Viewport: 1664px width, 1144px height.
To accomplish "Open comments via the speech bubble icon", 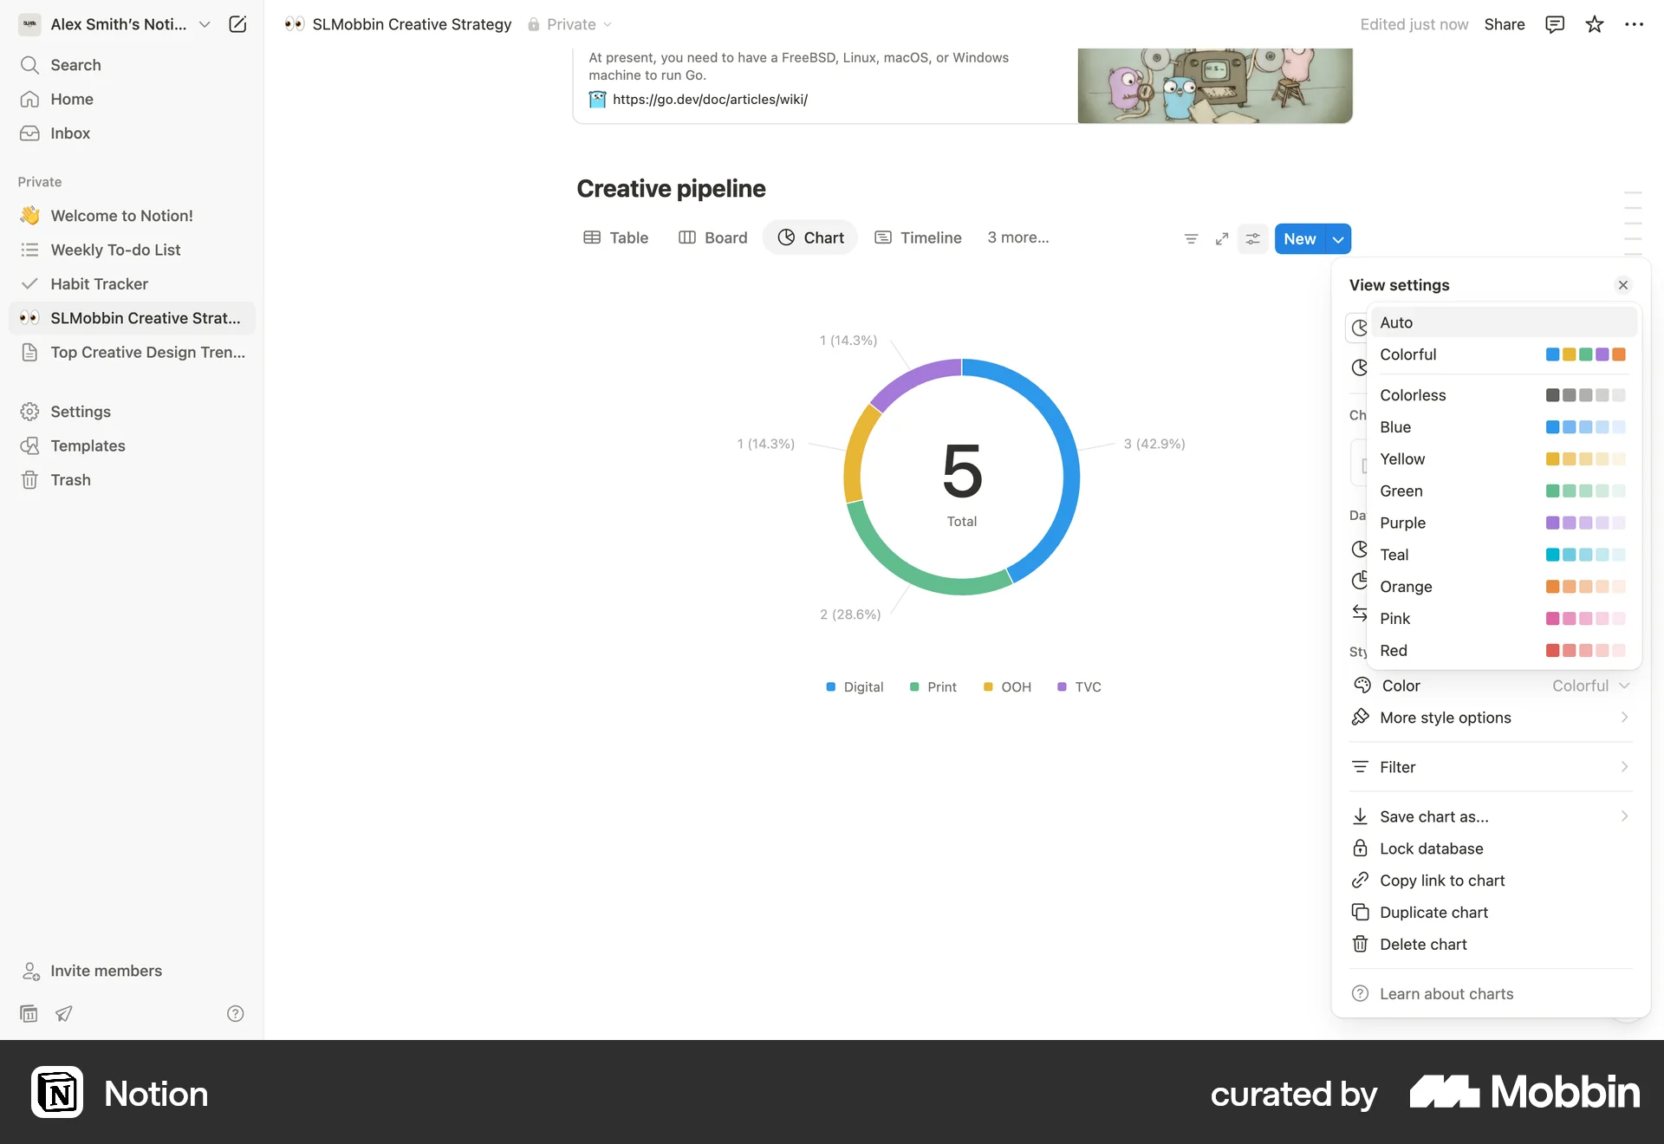I will click(x=1554, y=24).
